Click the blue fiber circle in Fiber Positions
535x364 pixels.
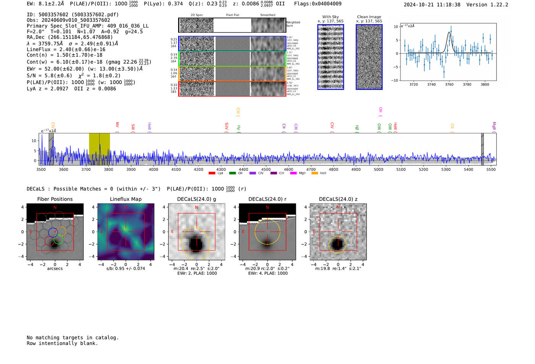(x=53, y=232)
